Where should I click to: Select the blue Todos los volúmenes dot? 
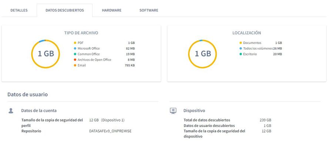click(240, 48)
